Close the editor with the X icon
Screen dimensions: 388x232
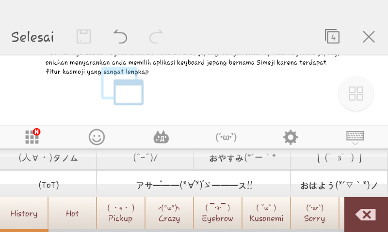[369, 37]
